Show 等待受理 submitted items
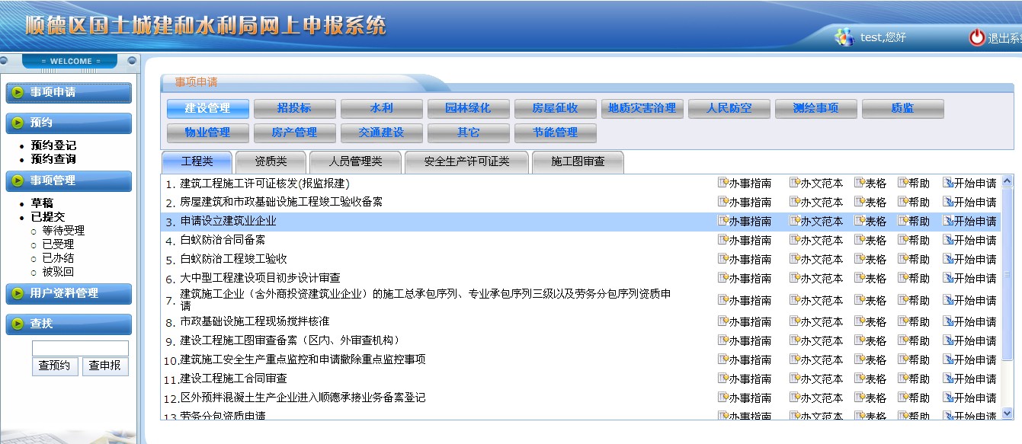The image size is (1022, 444). click(x=63, y=231)
